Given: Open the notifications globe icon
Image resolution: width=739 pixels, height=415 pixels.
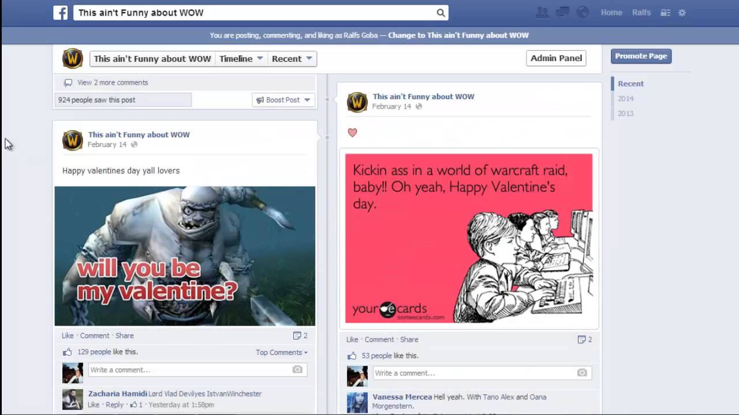Looking at the screenshot, I should (x=583, y=12).
